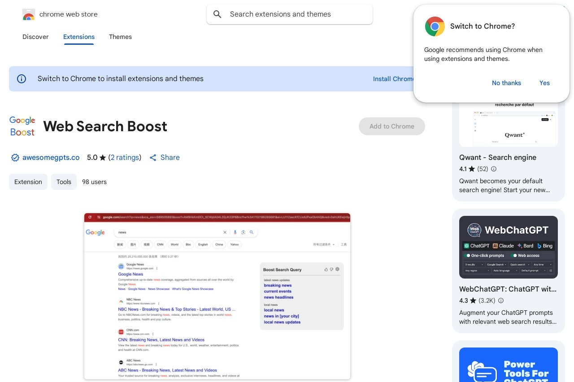
Task: Open WebChatGPT: ChatGPT with title link
Action: pyautogui.click(x=508, y=289)
